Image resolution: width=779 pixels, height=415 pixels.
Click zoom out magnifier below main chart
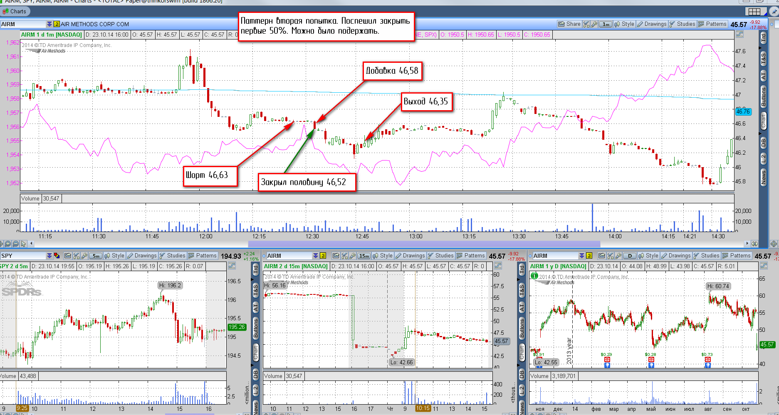point(16,244)
